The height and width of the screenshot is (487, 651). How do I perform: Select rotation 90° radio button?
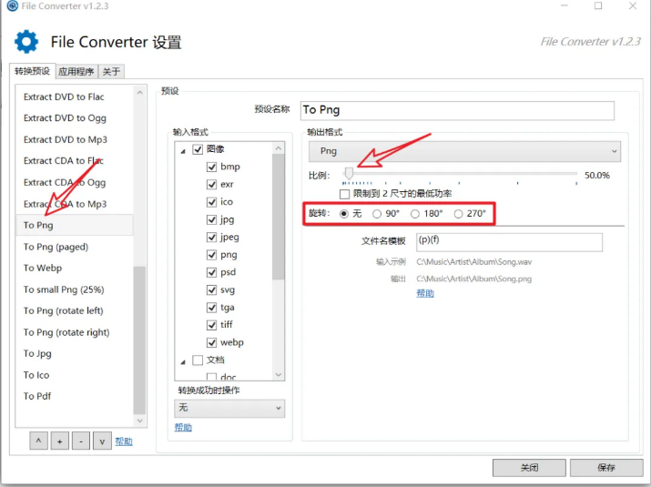click(x=377, y=214)
